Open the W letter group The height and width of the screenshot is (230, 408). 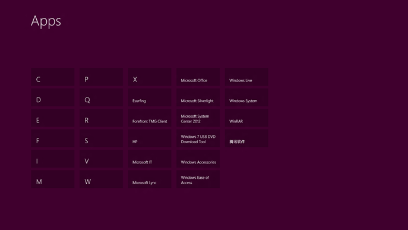coord(101,179)
